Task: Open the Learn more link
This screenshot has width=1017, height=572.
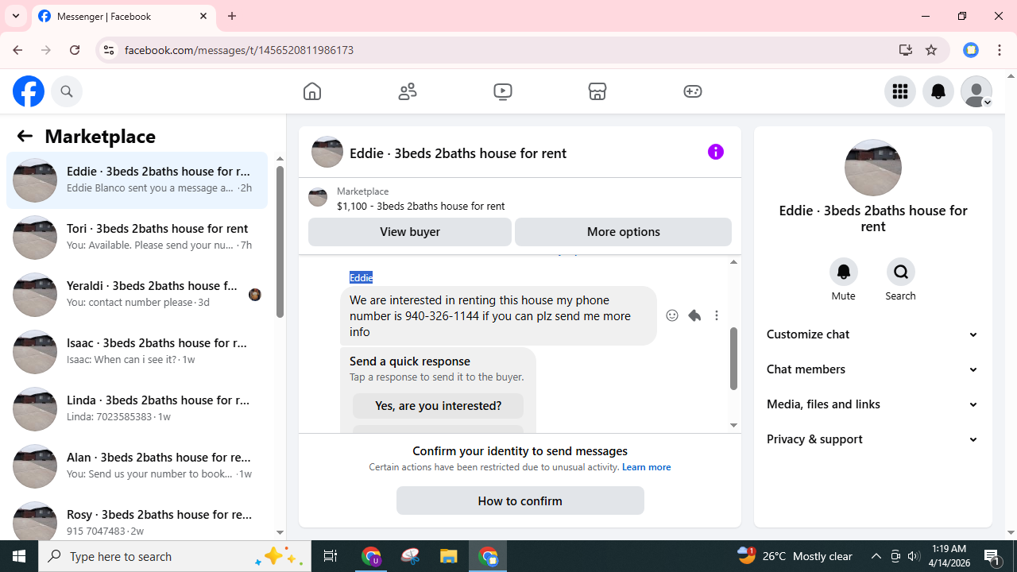Action: [646, 467]
